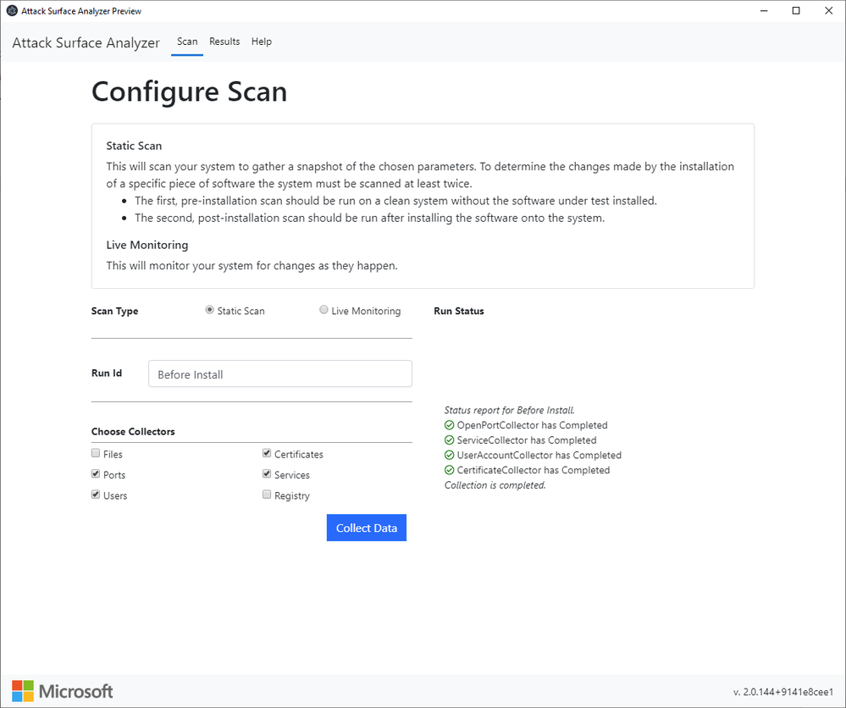
Task: Uncheck the Certificates collector checkbox
Action: (267, 453)
